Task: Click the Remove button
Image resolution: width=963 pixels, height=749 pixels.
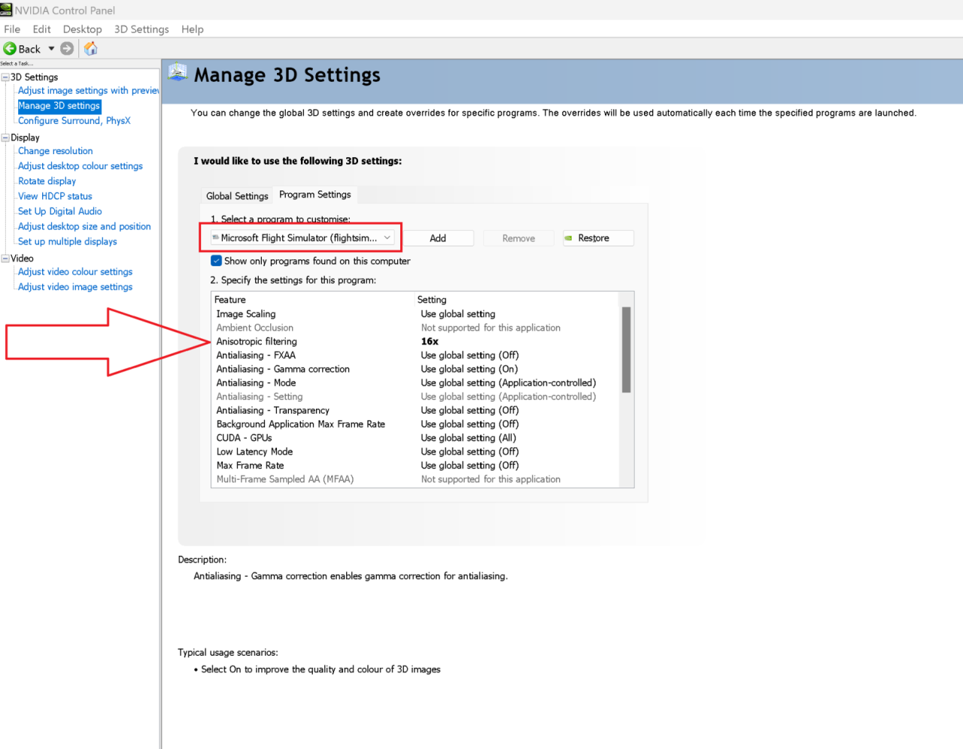Action: coord(518,238)
